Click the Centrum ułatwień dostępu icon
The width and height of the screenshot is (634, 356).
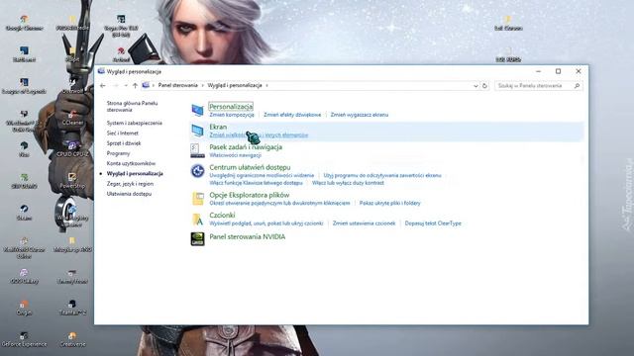[x=197, y=171]
